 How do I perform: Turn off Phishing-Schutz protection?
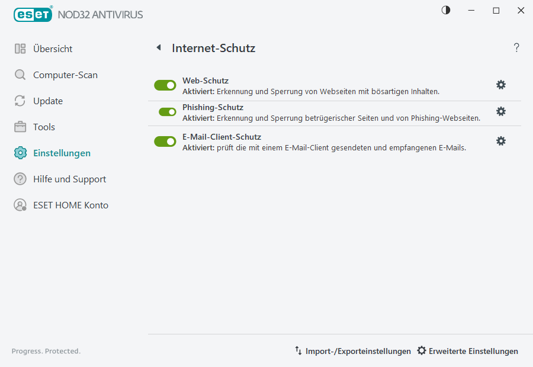click(165, 111)
